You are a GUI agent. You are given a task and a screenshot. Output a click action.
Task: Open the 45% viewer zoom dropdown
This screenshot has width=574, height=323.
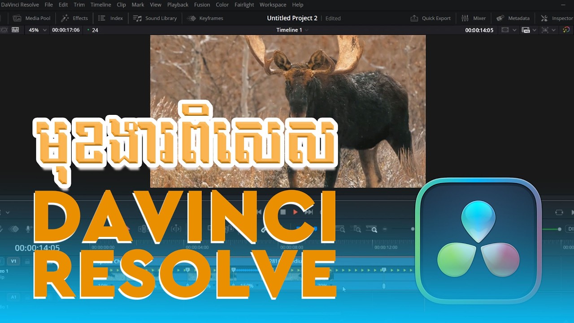(37, 30)
